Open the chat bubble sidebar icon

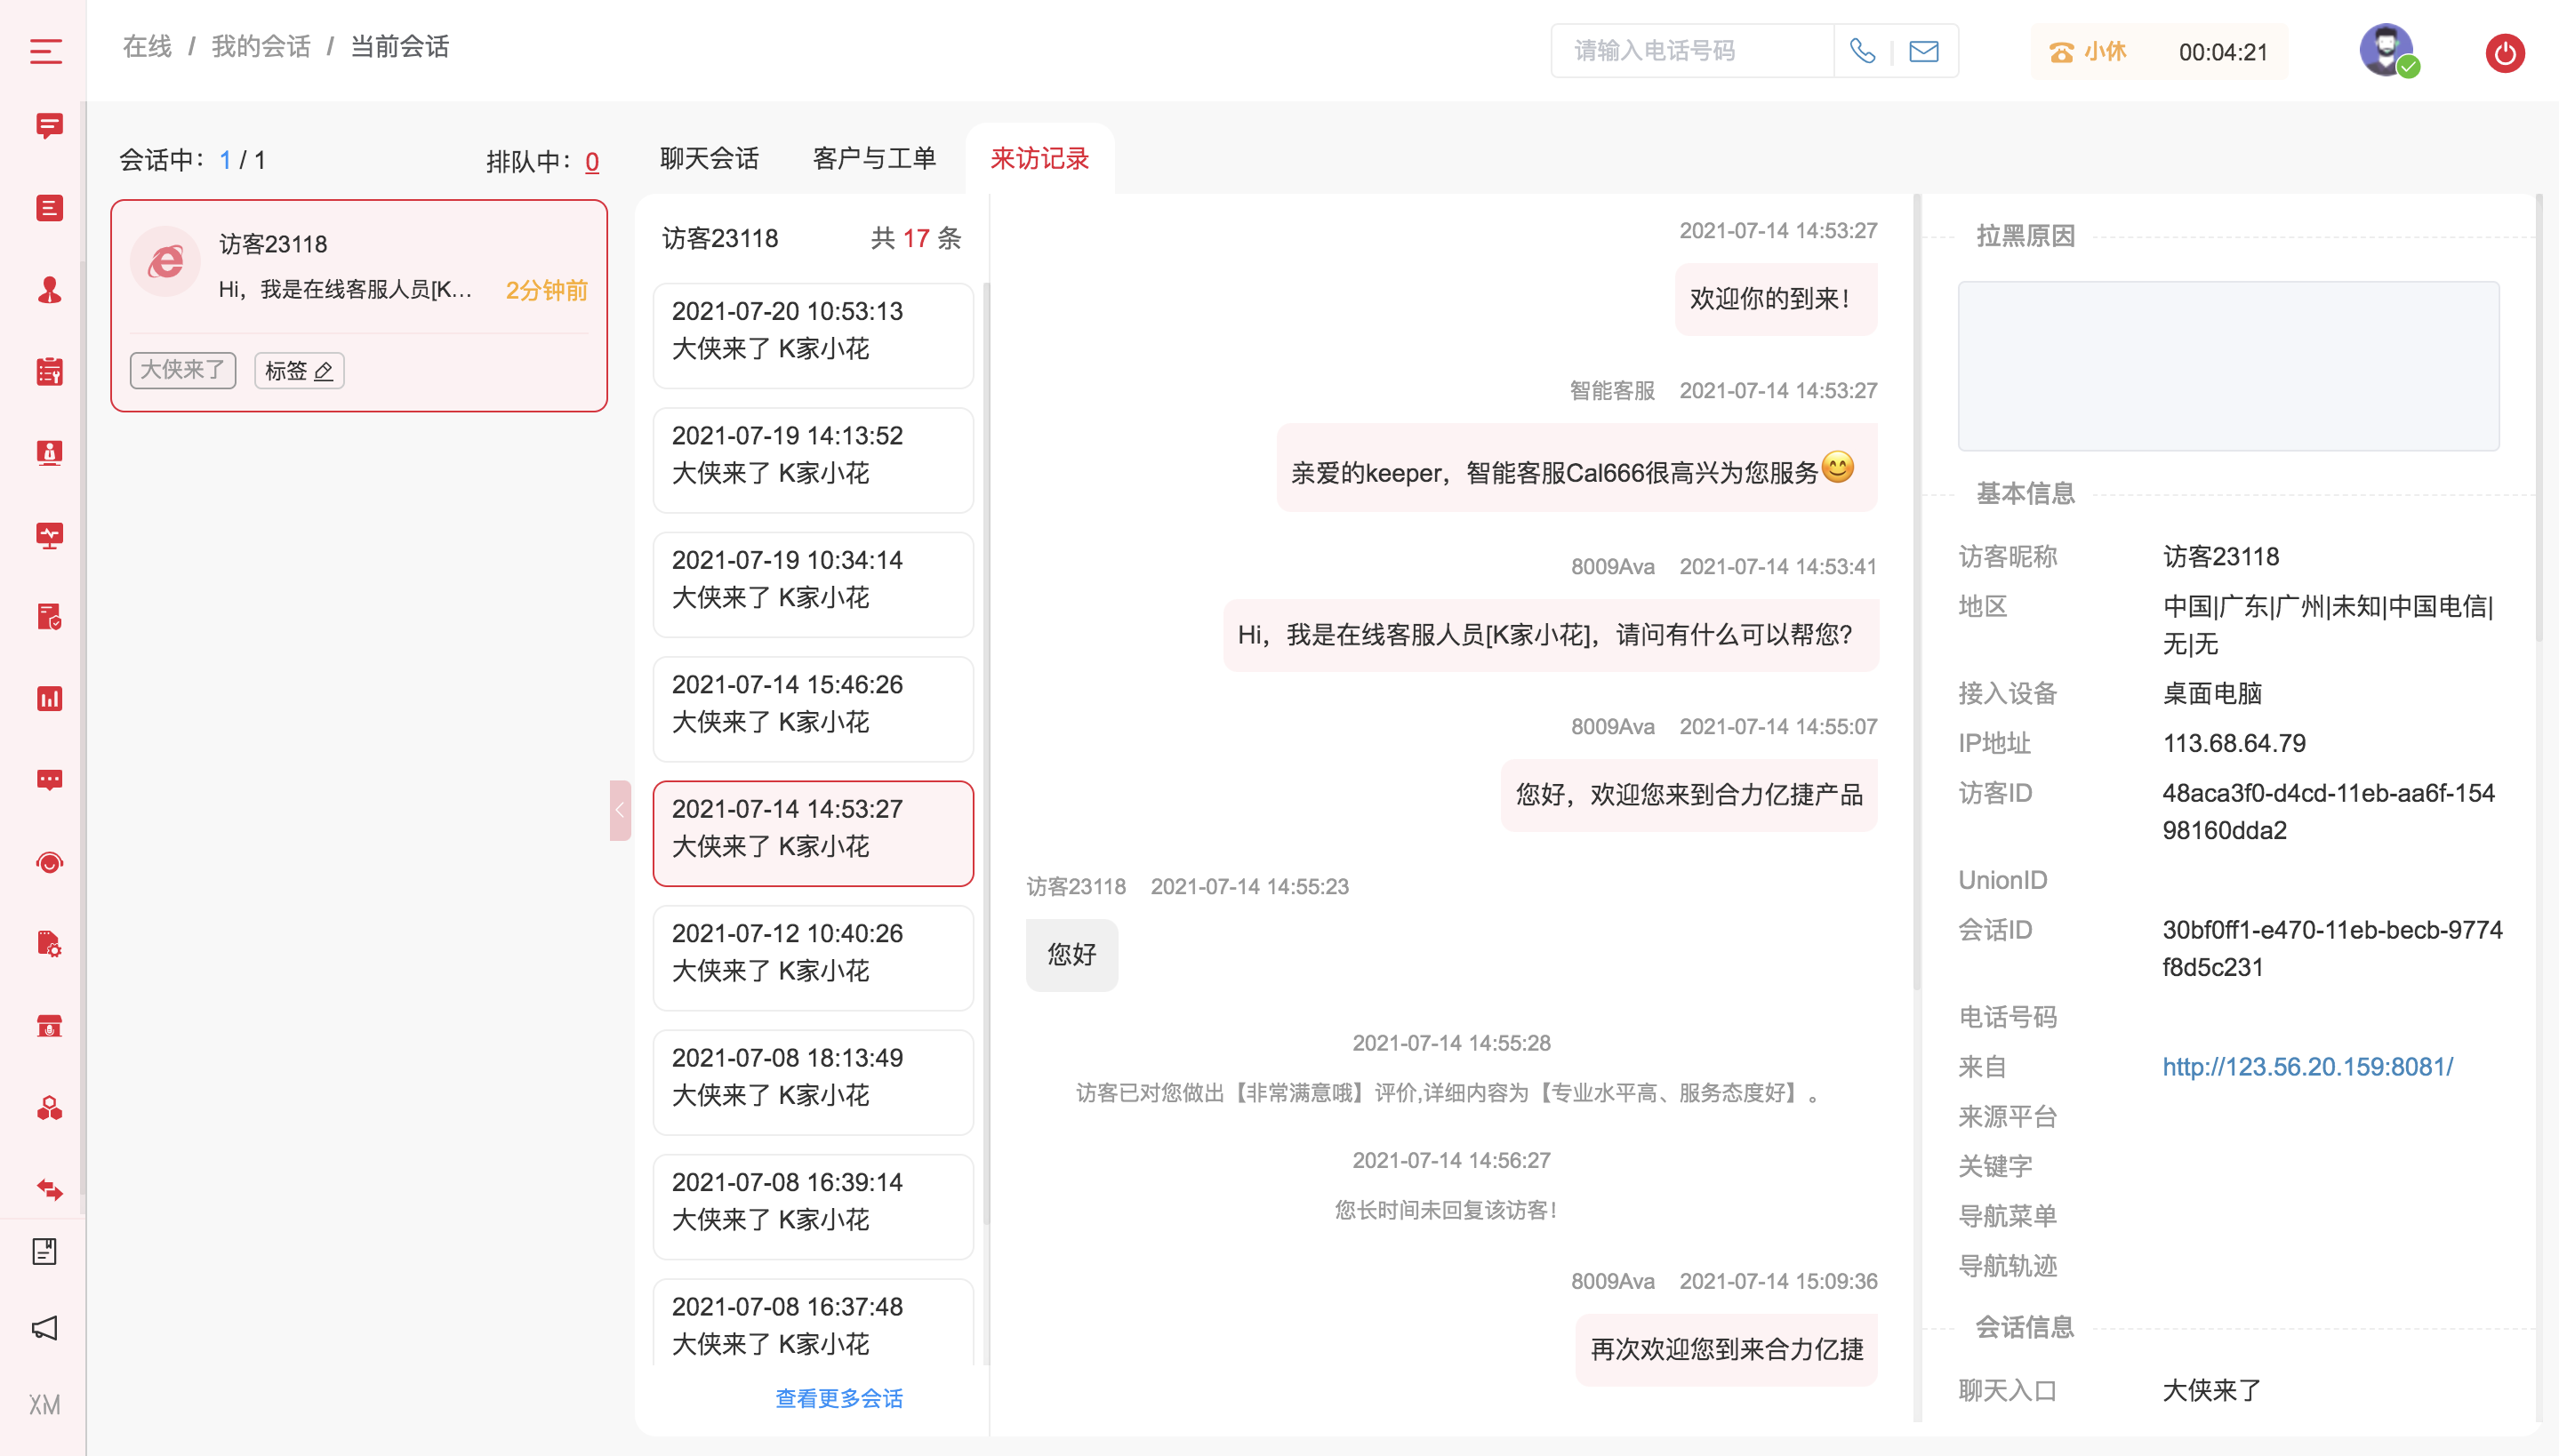(x=49, y=125)
